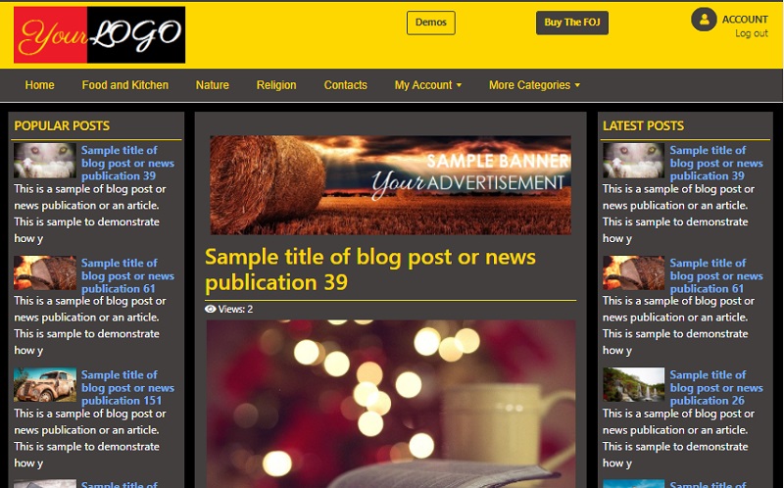The width and height of the screenshot is (784, 488).
Task: Open the Food and Kitchen category
Action: 125,85
